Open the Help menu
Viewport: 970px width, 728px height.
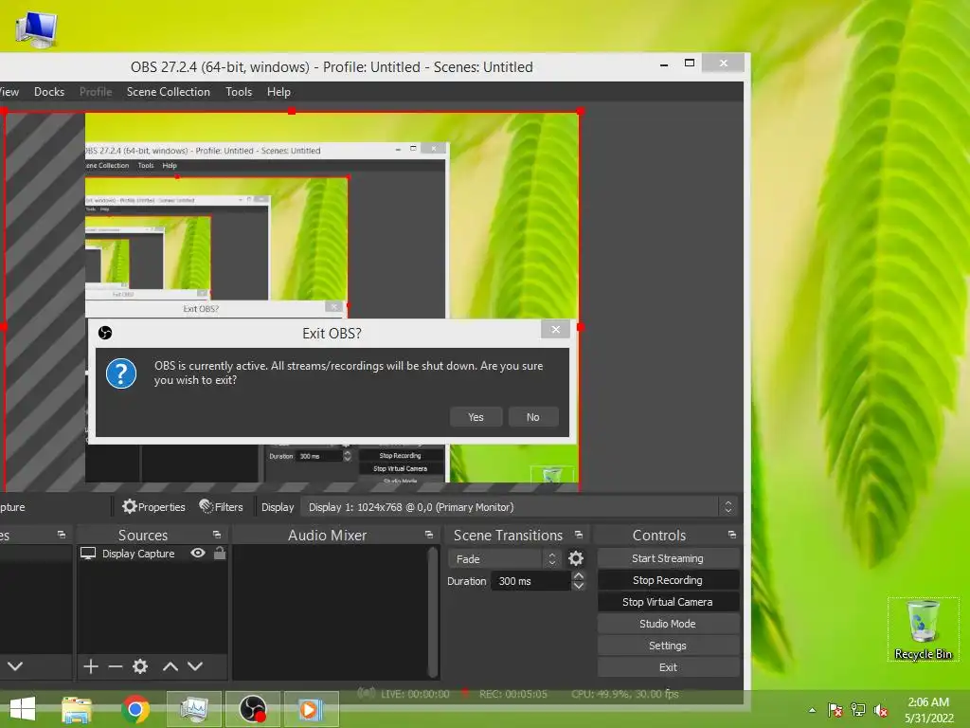278,92
